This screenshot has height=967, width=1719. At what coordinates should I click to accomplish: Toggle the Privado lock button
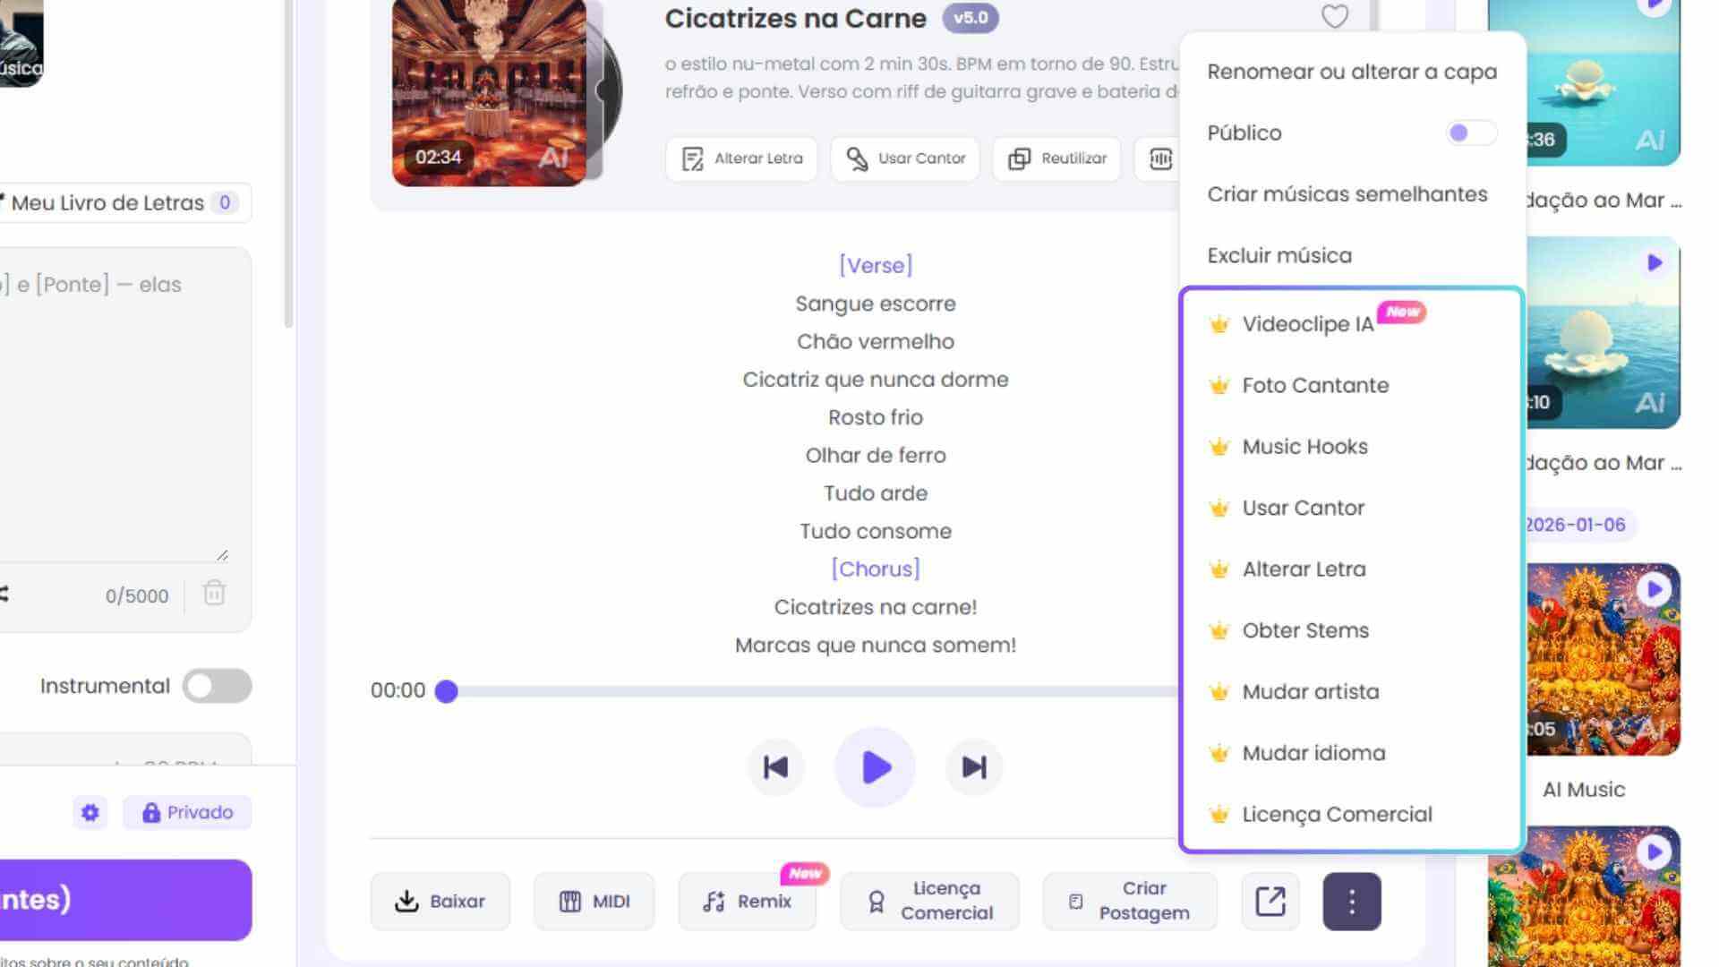click(x=187, y=813)
